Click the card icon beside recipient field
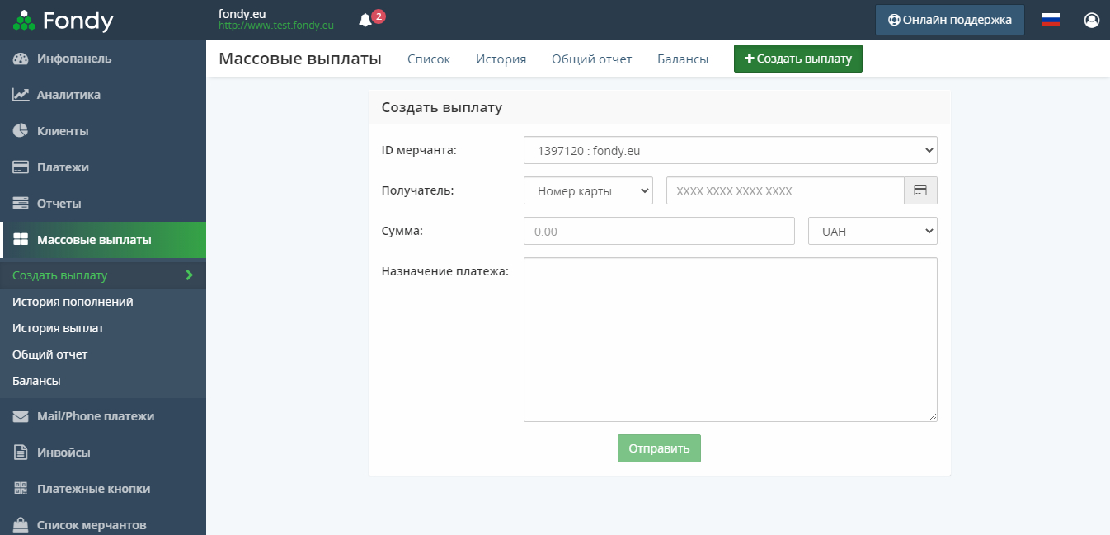 (920, 190)
